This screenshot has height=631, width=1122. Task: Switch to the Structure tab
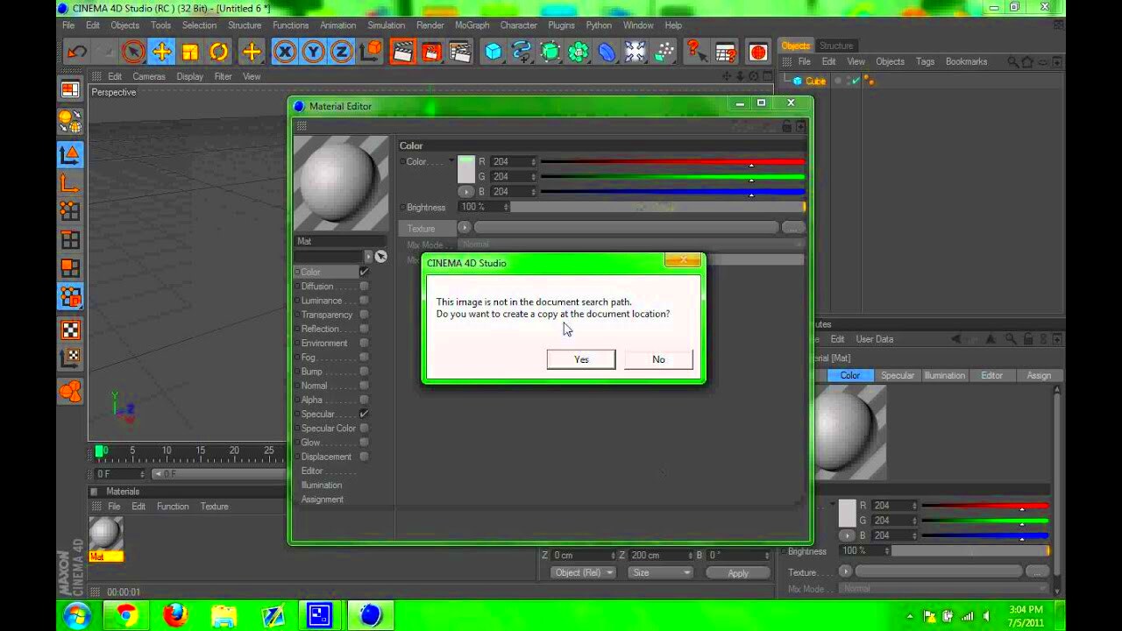click(x=835, y=46)
